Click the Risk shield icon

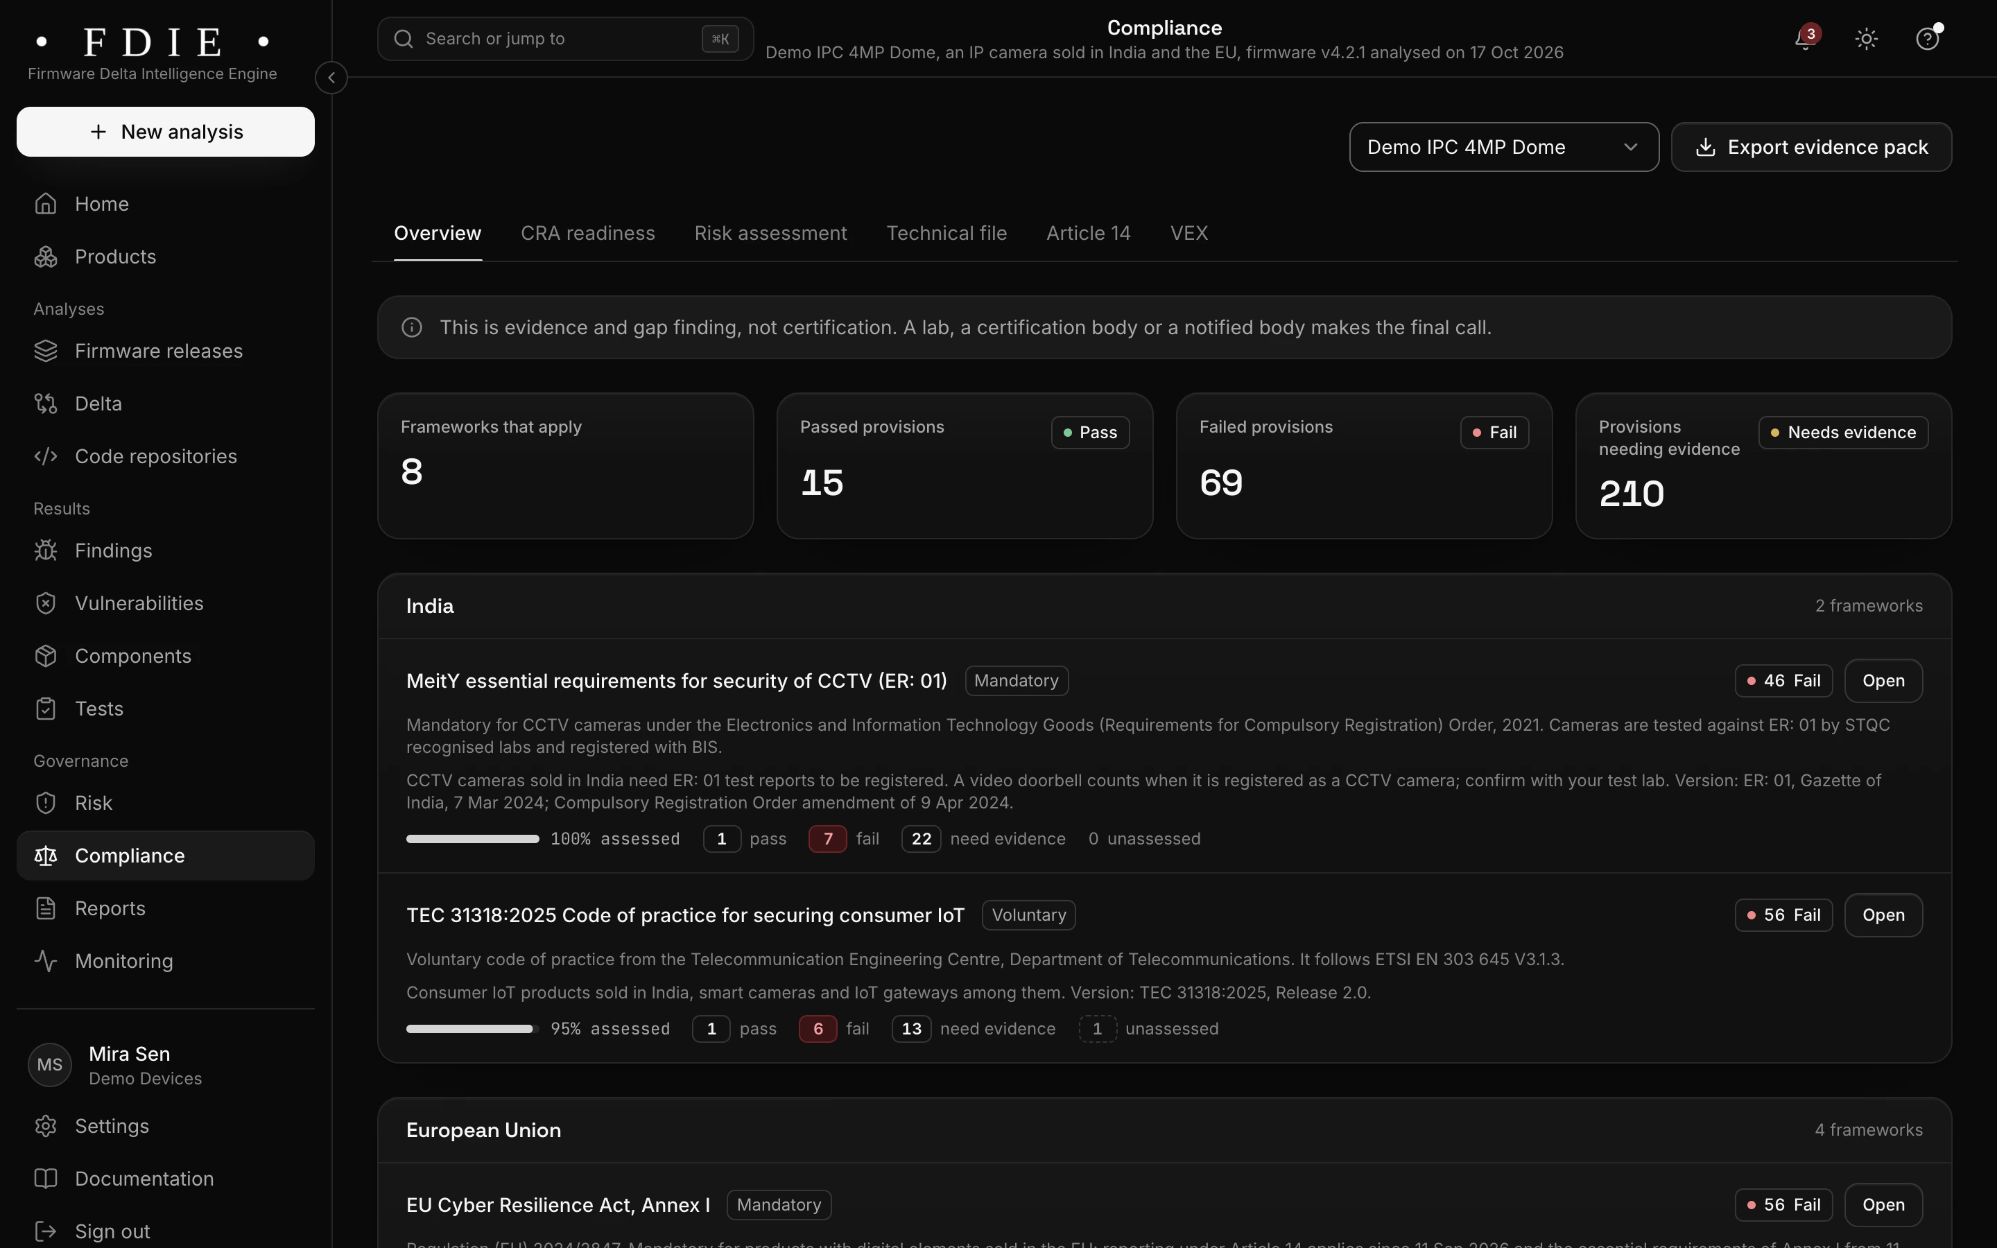(46, 803)
